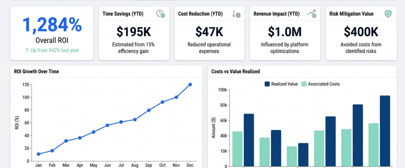This screenshot has width=405, height=168.
Task: Click the $1.0M revenue impact value
Action: click(x=285, y=32)
